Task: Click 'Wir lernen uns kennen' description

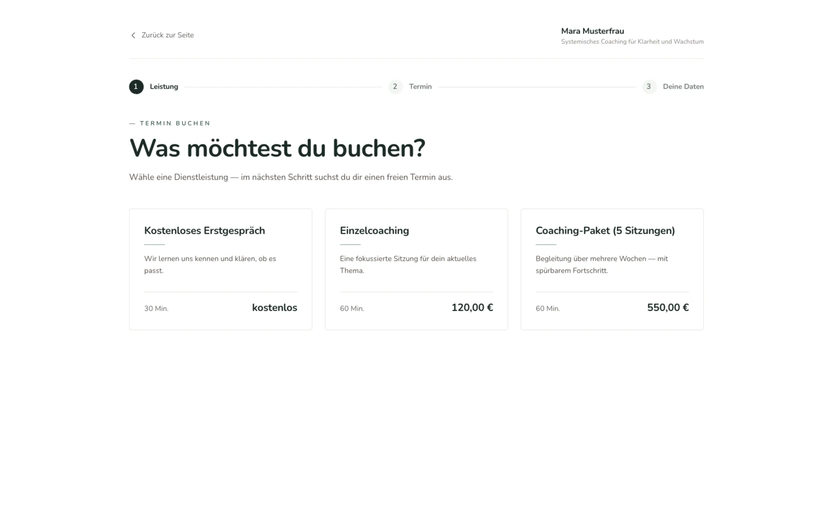Action: point(210,265)
